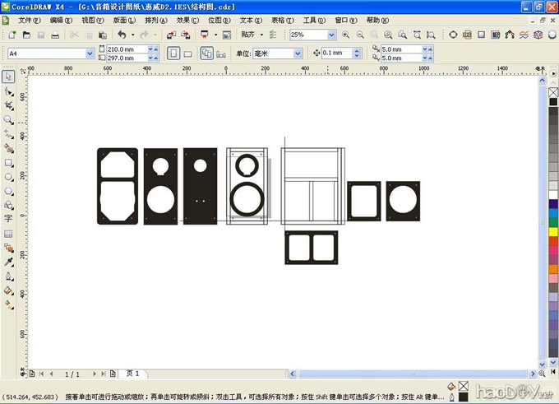Select the Text tool (字)
Image resolution: width=559 pixels, height=404 pixels.
(x=8, y=219)
